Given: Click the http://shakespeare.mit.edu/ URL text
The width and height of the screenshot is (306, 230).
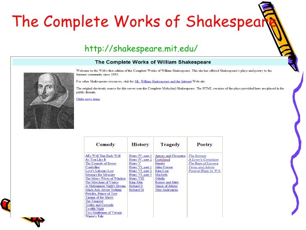Looking at the screenshot, I should click(x=141, y=48).
